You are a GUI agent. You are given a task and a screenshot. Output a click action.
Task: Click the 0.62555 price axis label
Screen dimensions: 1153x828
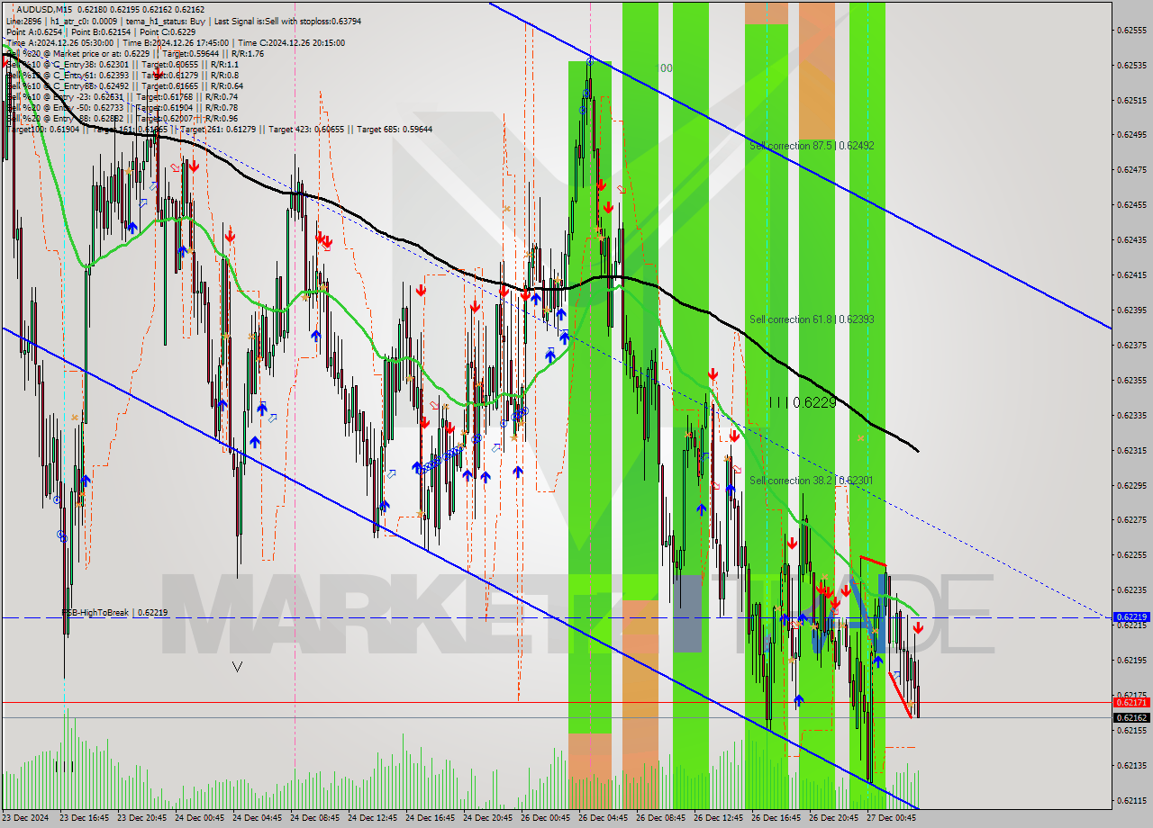1131,30
